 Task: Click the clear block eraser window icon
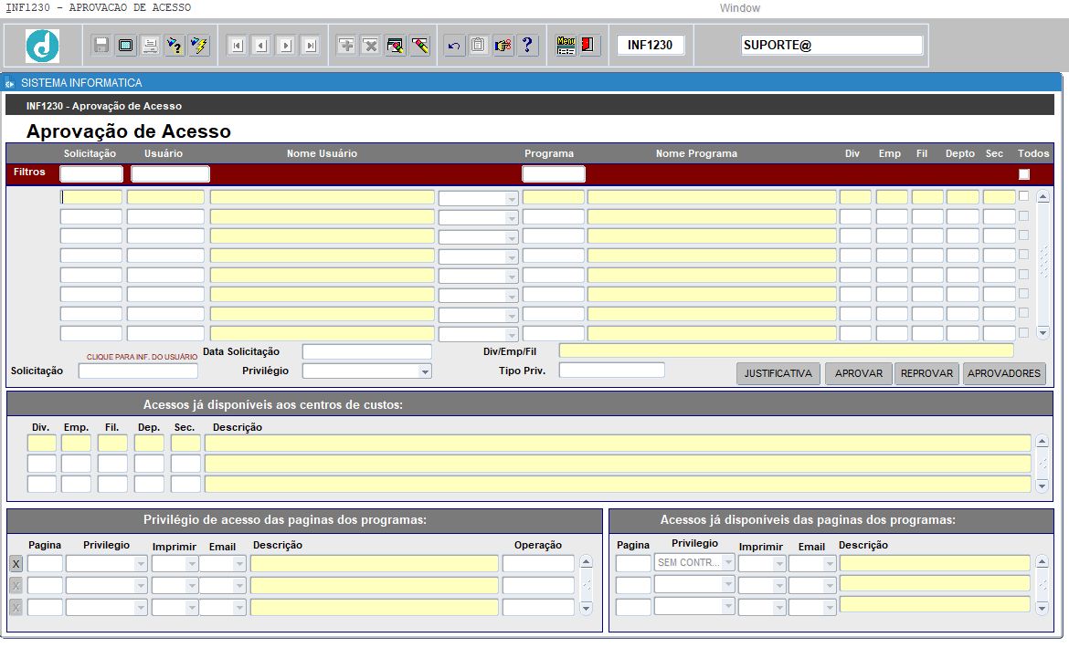(x=396, y=46)
